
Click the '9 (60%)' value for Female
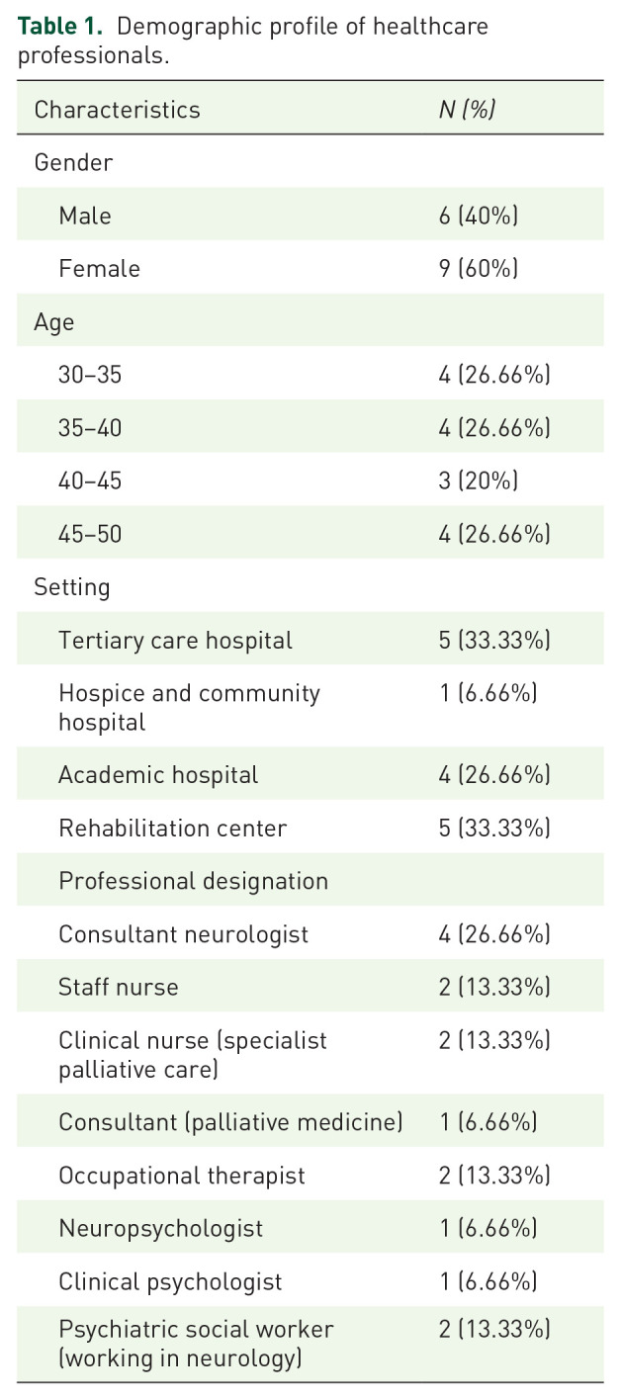tap(479, 269)
